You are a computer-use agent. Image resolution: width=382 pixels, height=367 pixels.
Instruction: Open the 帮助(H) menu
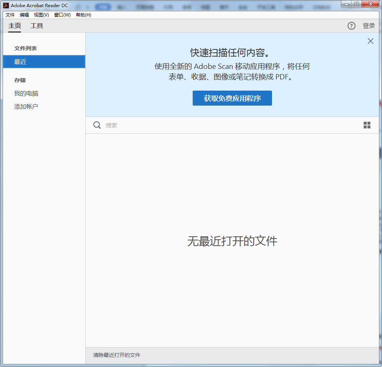coord(83,15)
